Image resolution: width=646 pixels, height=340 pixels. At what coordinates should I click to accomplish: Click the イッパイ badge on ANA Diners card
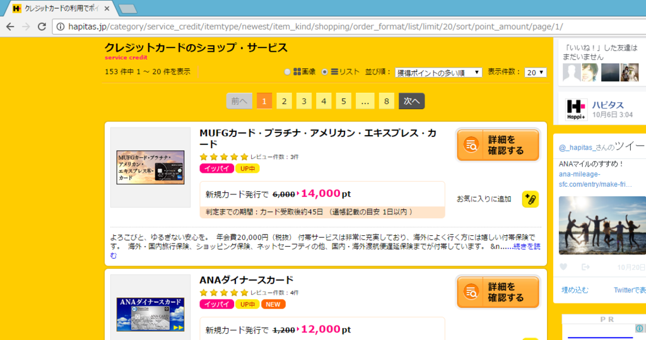click(x=217, y=305)
